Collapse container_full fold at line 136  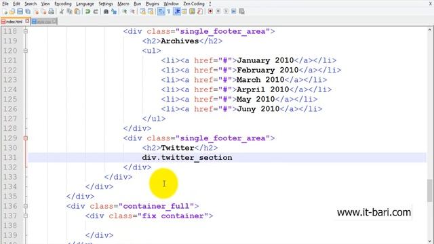[26, 206]
